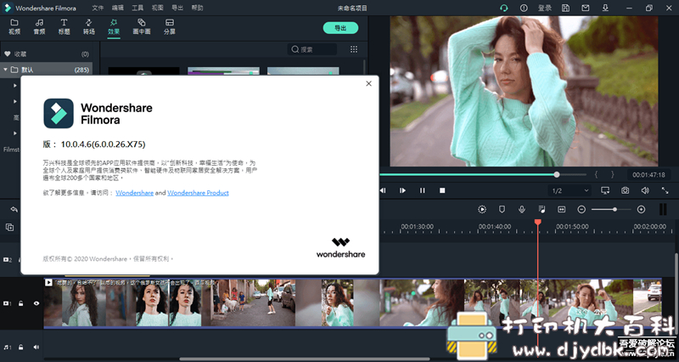
Task: Stop the preview playback
Action: pos(442,190)
